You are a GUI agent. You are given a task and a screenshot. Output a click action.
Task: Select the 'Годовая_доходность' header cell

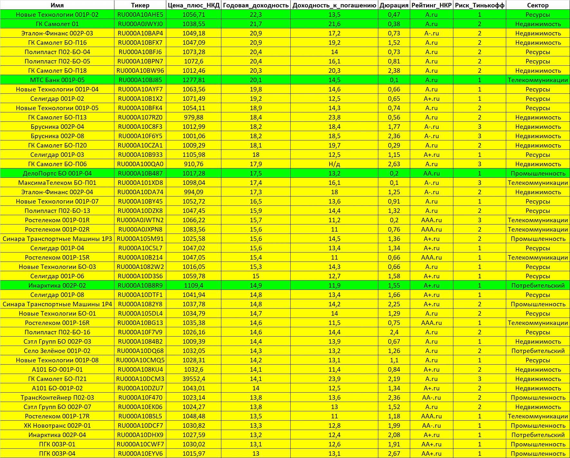coord(256,5)
